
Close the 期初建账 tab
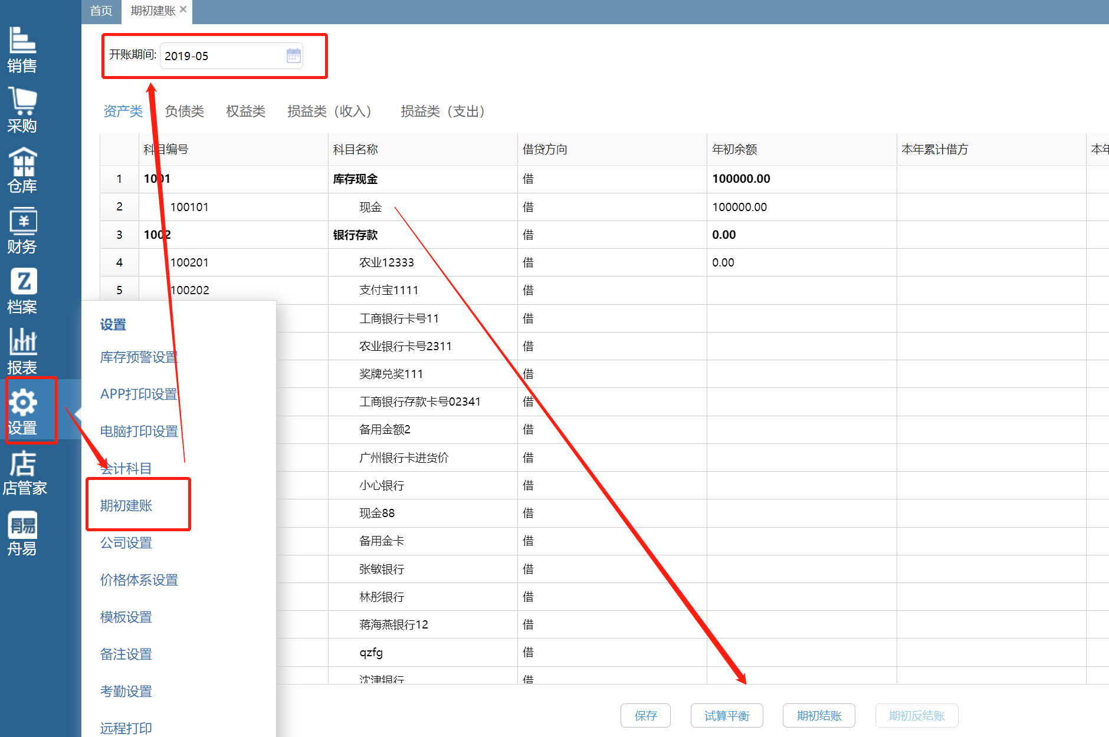(x=183, y=9)
